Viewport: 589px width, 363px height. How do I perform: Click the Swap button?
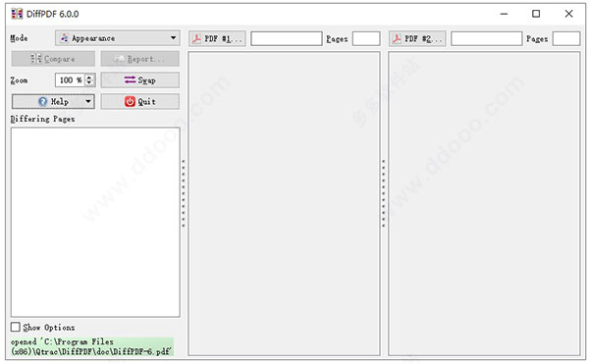click(139, 80)
